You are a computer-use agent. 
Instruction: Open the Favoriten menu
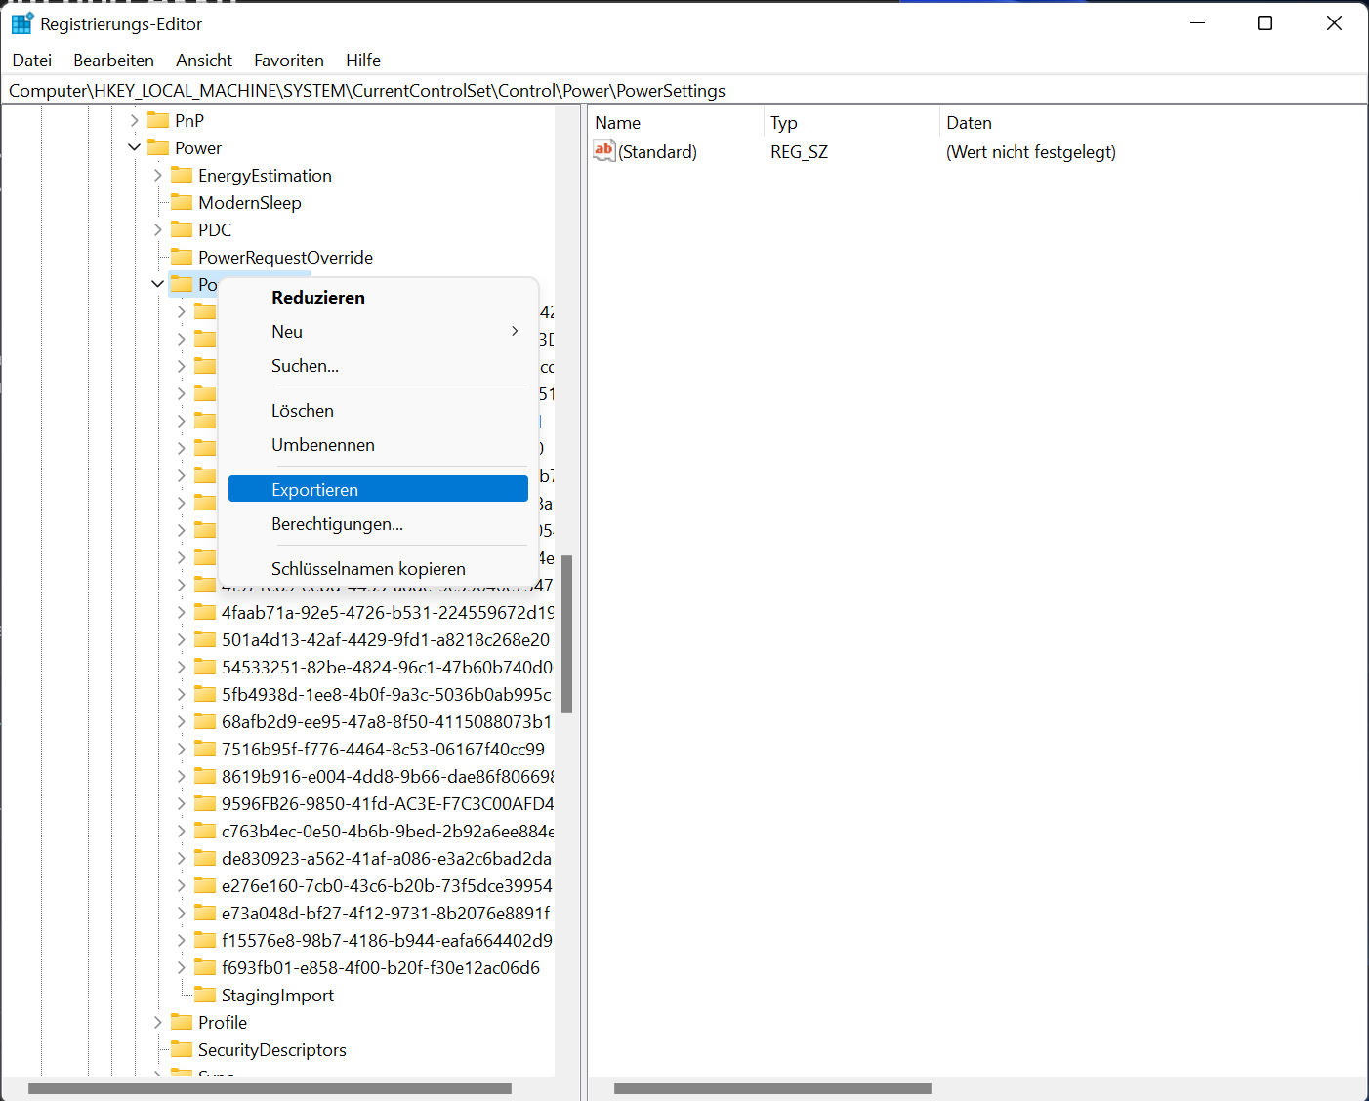point(289,61)
